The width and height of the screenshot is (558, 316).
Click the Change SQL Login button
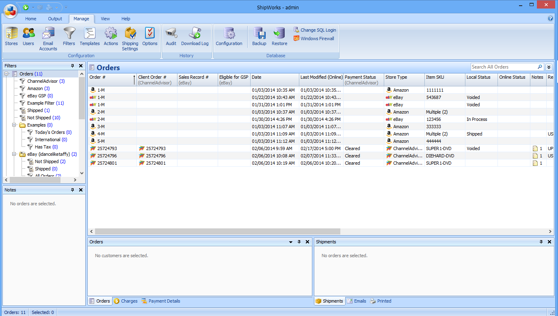pos(315,30)
